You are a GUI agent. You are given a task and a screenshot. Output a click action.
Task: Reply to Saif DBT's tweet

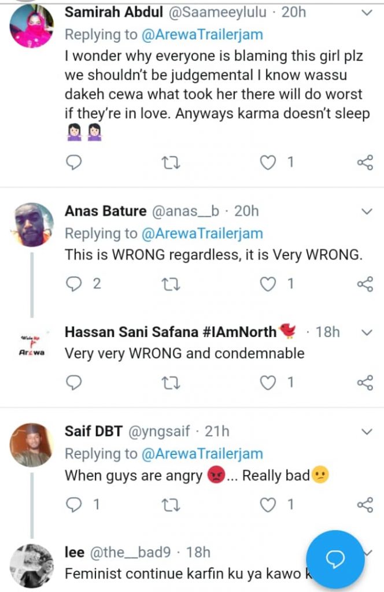(x=73, y=505)
